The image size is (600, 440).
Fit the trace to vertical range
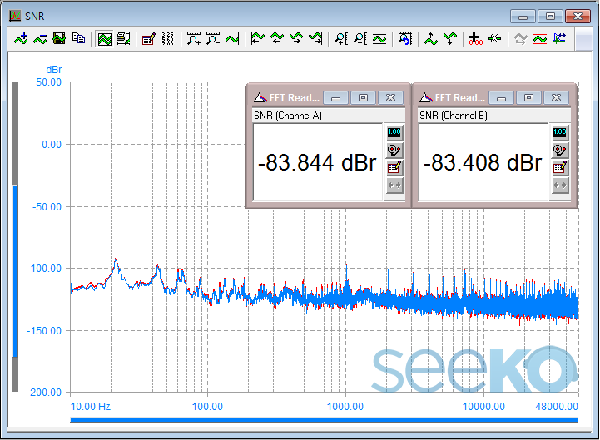379,38
